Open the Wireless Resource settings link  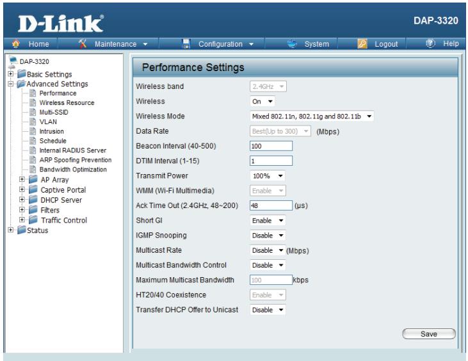pyautogui.click(x=67, y=102)
